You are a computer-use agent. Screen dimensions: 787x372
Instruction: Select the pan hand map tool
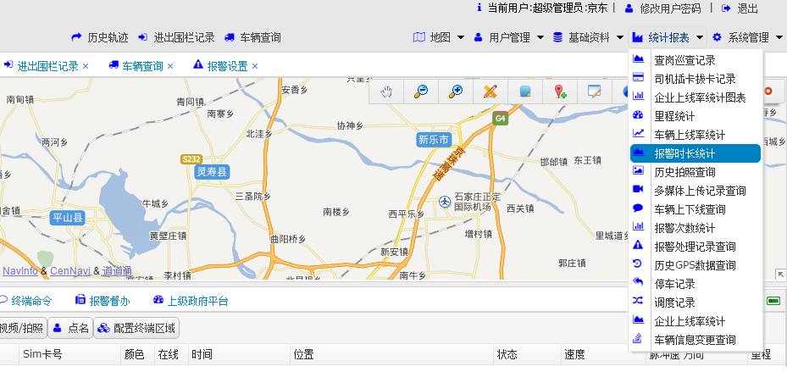coord(386,92)
